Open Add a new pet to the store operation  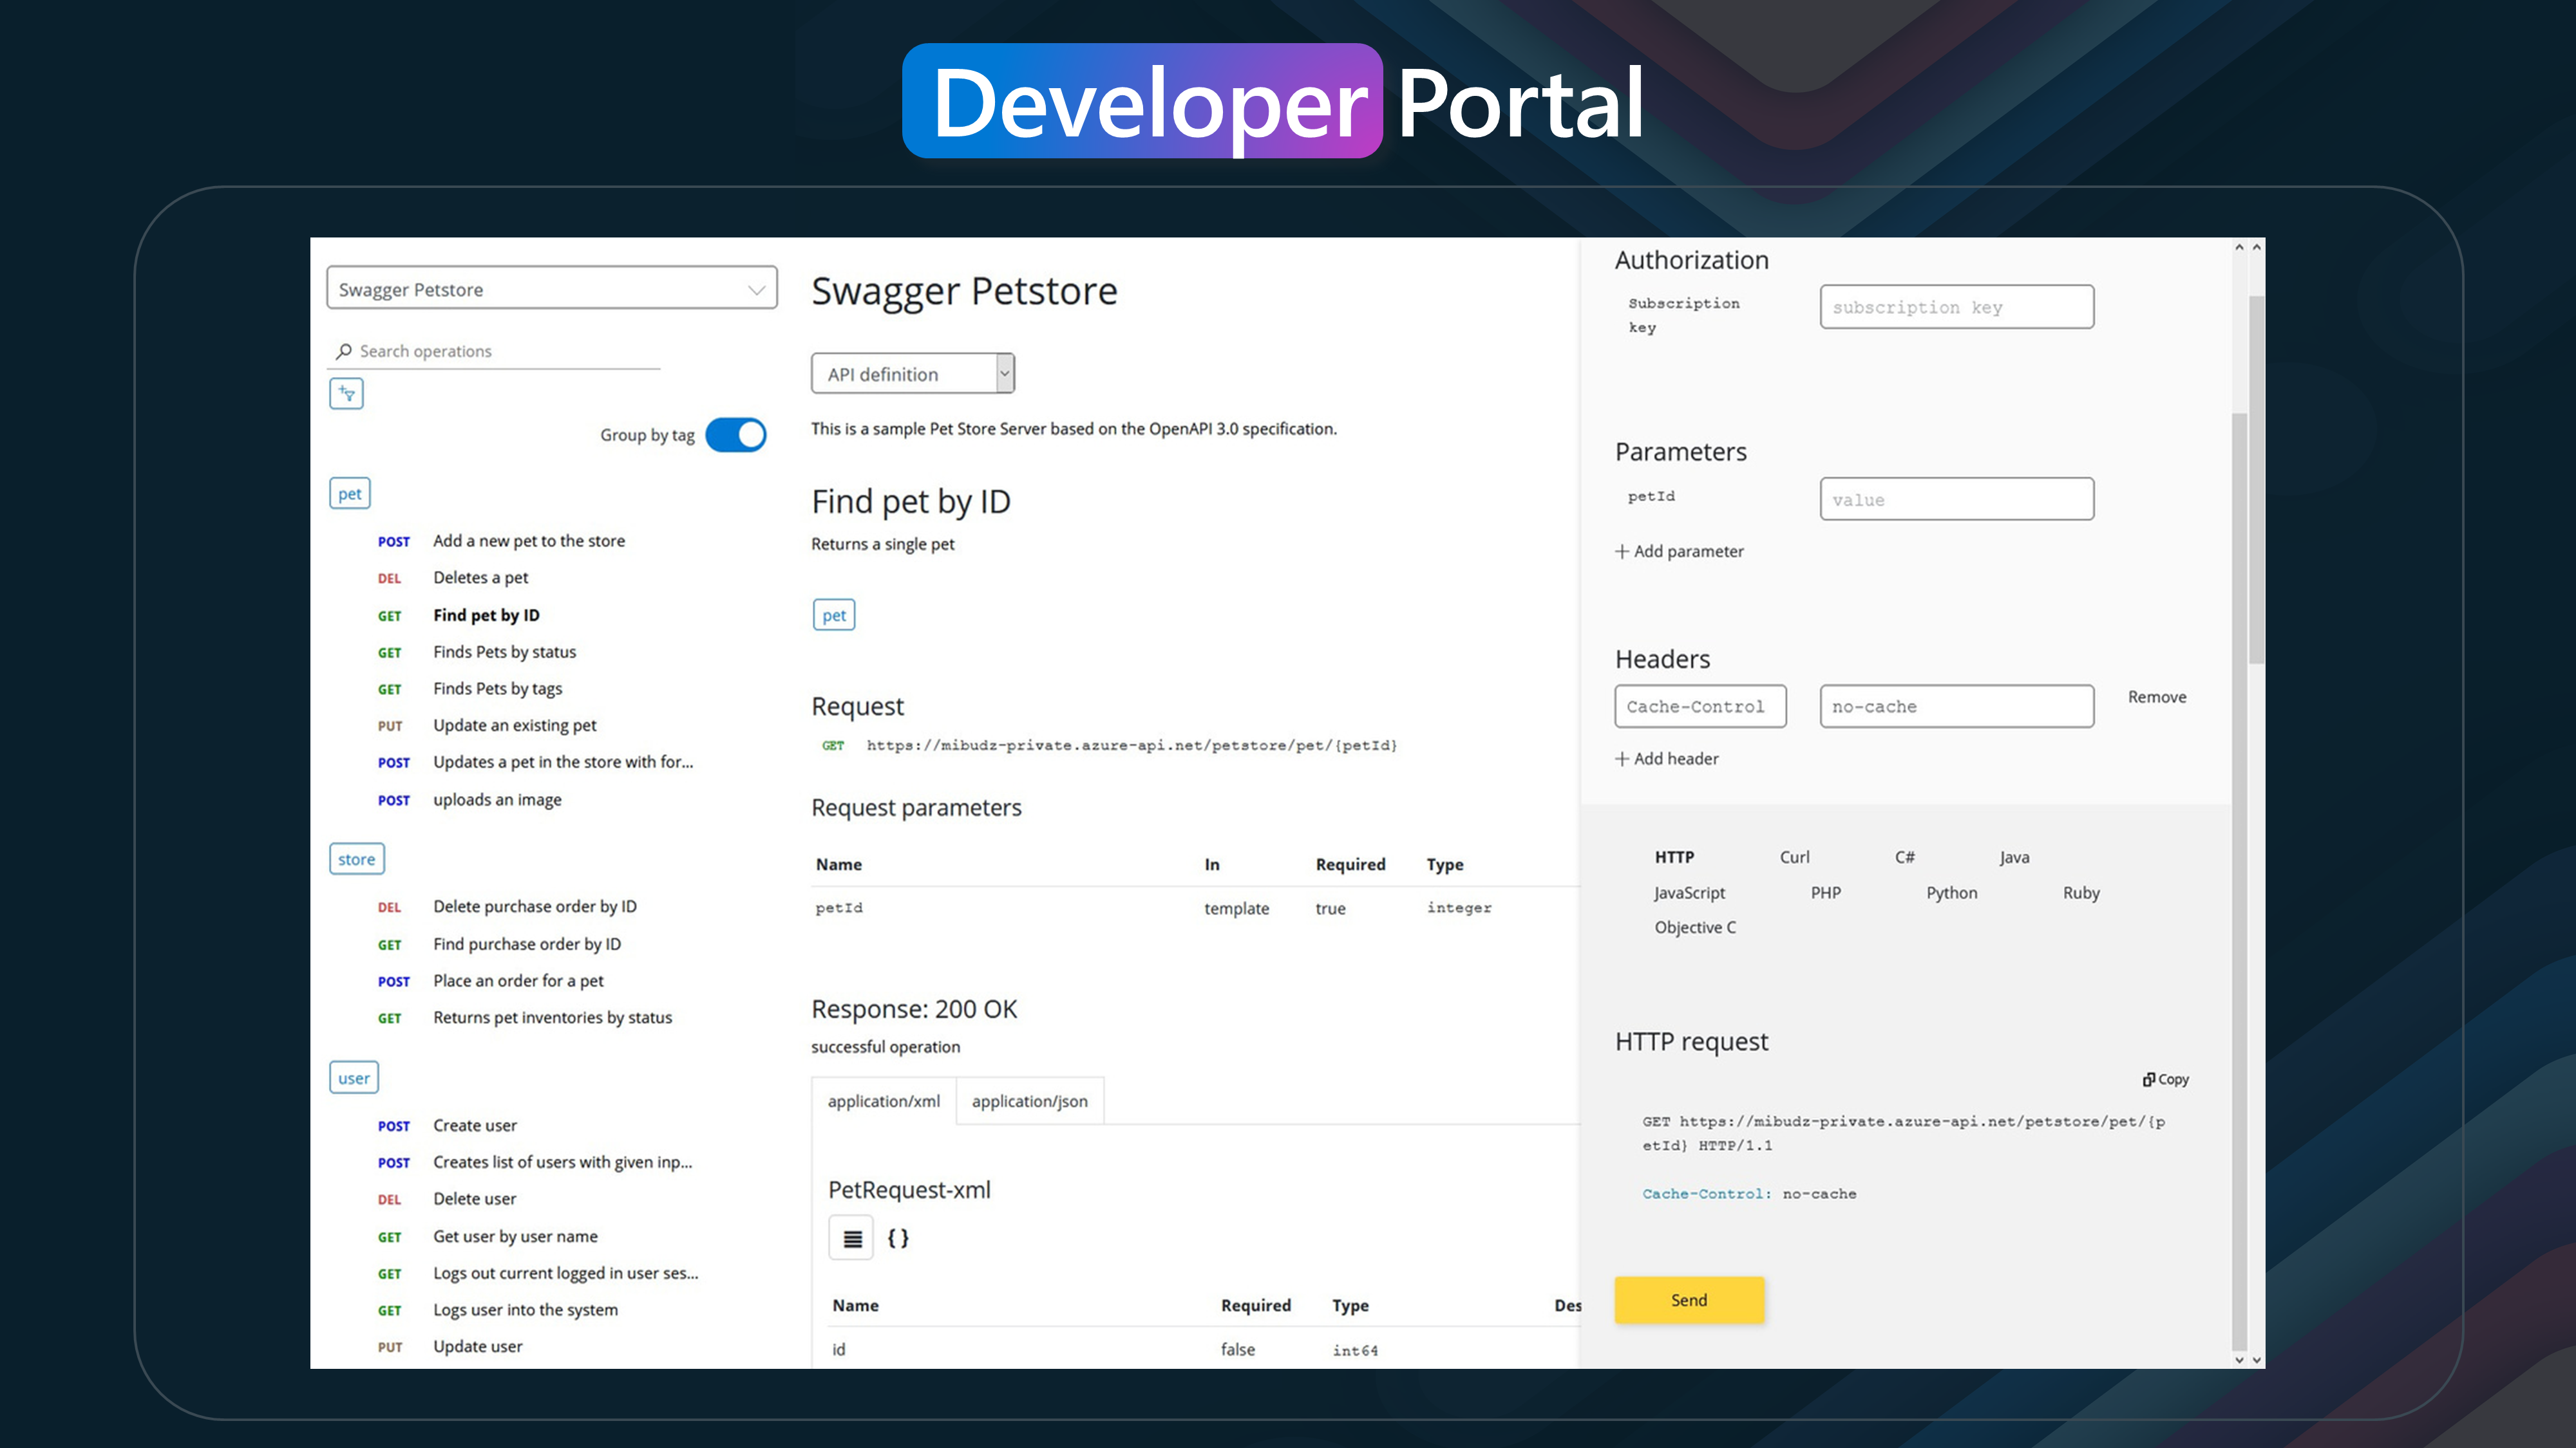[x=529, y=541]
